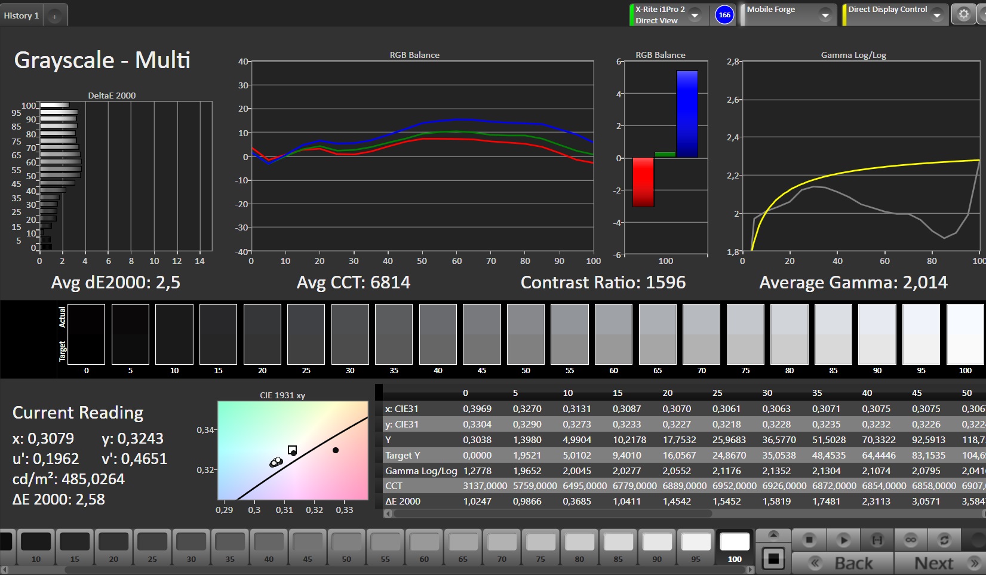Expand the panel with the up arrow
986x575 pixels.
[773, 534]
